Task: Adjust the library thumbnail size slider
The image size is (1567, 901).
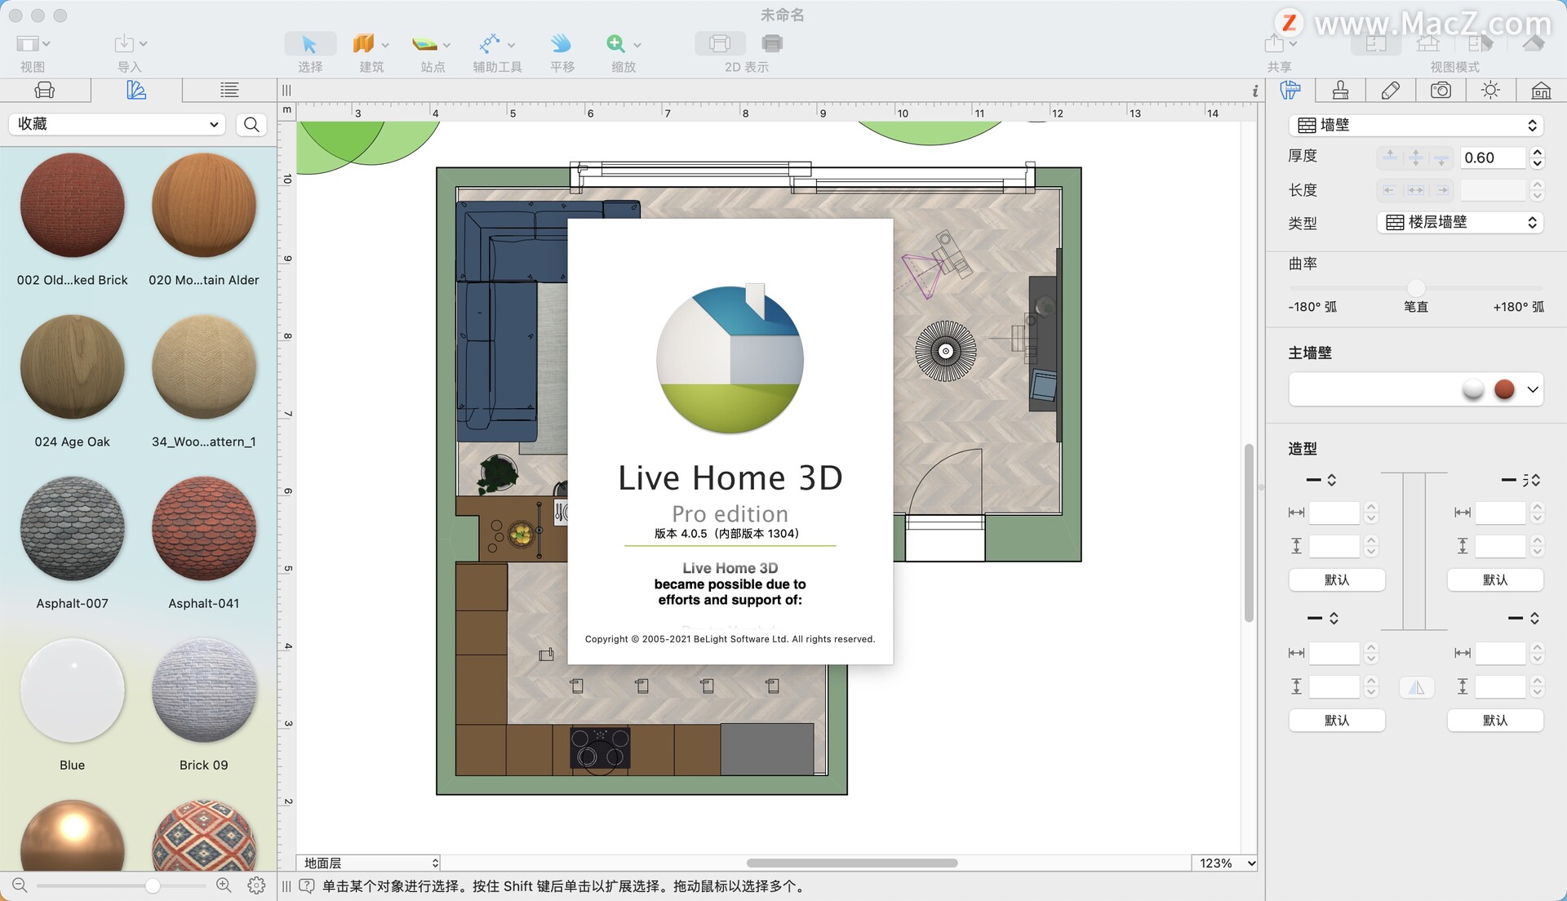Action: [153, 885]
